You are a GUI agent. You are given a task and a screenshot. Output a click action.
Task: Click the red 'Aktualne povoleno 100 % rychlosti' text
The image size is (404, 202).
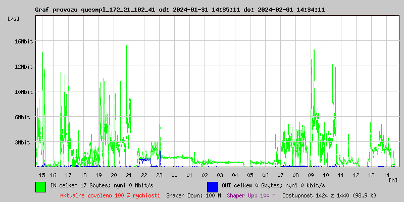point(110,195)
